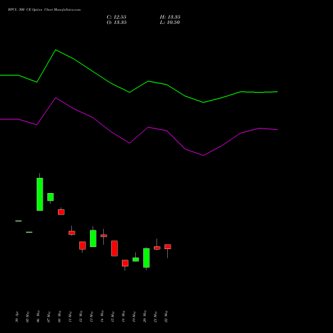Screen dimensions: 333x333
Task: Click the '20 May' date label
Action: pyautogui.click(x=145, y=316)
